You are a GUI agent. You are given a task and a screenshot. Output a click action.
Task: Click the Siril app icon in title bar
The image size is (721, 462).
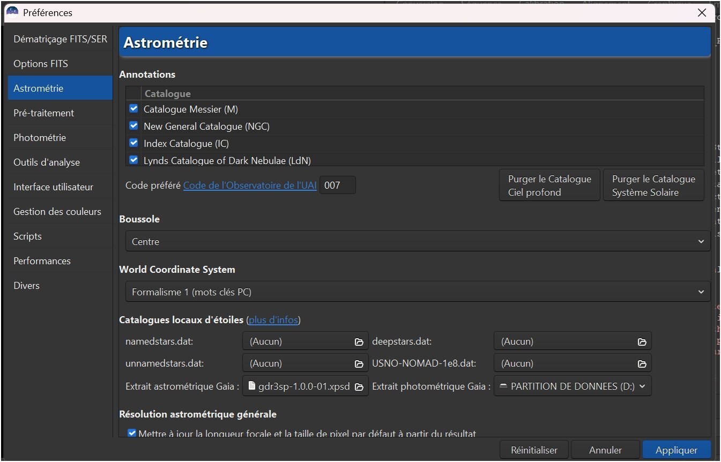12,12
